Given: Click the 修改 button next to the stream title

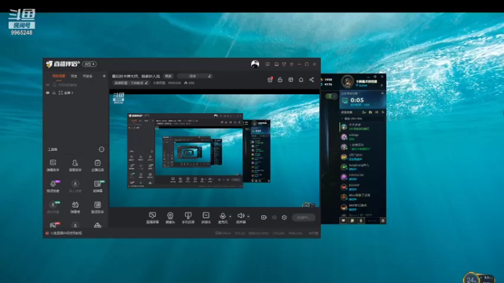Looking at the screenshot, I should pyautogui.click(x=168, y=76).
